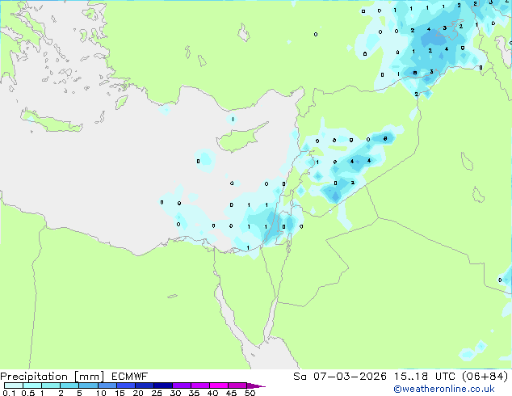The width and height of the screenshot is (512, 396).
Task: Click the '[mm]' unit label
Action: point(90,377)
